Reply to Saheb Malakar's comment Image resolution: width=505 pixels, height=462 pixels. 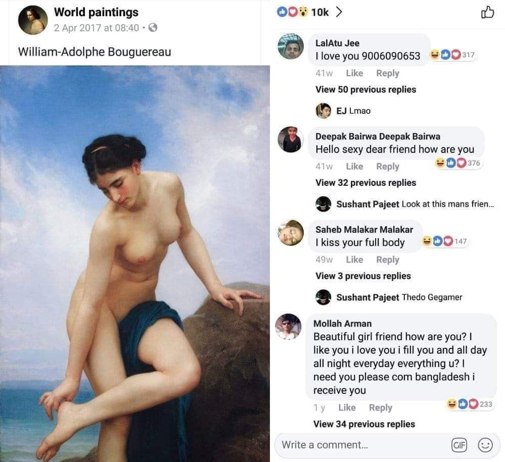387,260
